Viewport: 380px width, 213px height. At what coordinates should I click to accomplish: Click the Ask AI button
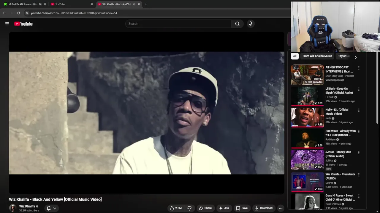tap(224, 208)
